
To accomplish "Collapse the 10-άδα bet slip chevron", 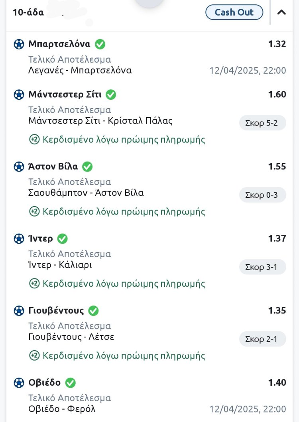I will 281,12.
